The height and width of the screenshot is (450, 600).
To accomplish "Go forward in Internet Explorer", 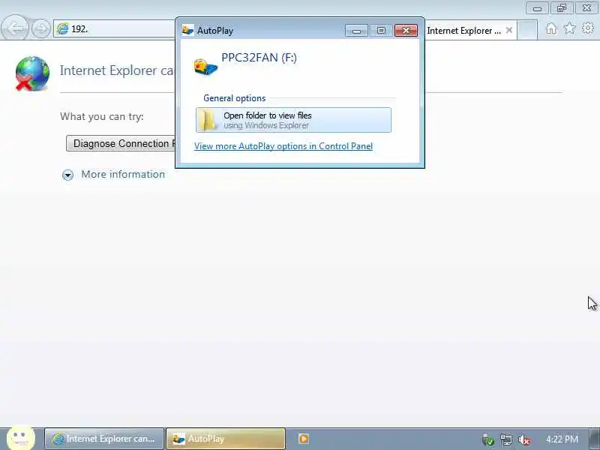I will point(41,28).
